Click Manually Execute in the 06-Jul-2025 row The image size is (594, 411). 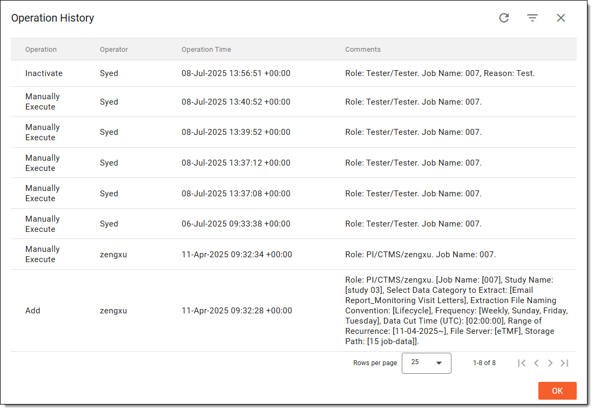(x=43, y=224)
